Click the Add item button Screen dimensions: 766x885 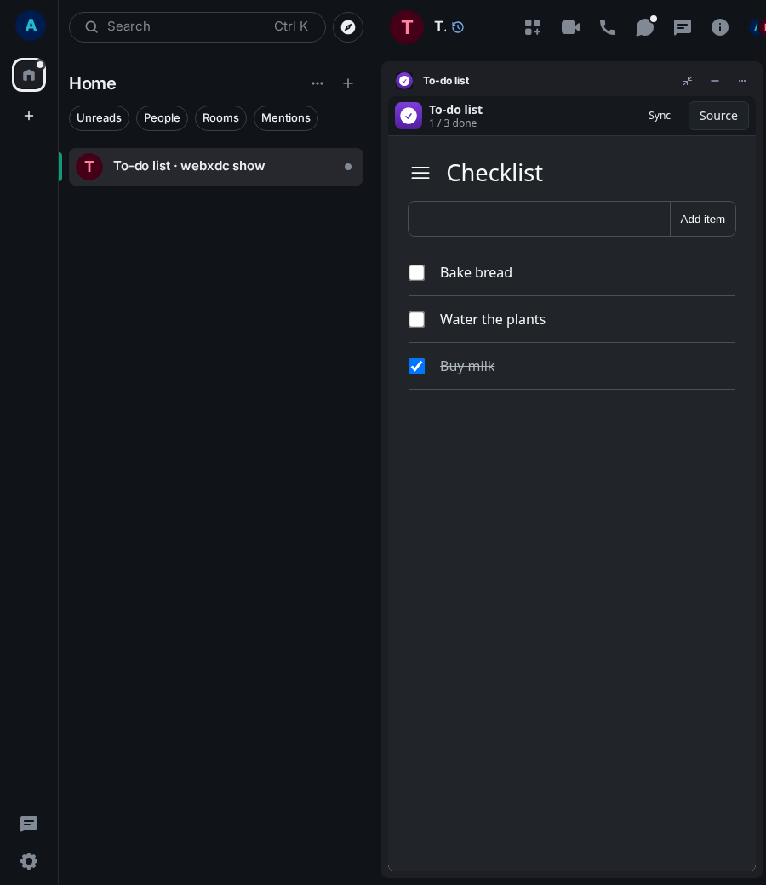[703, 219]
